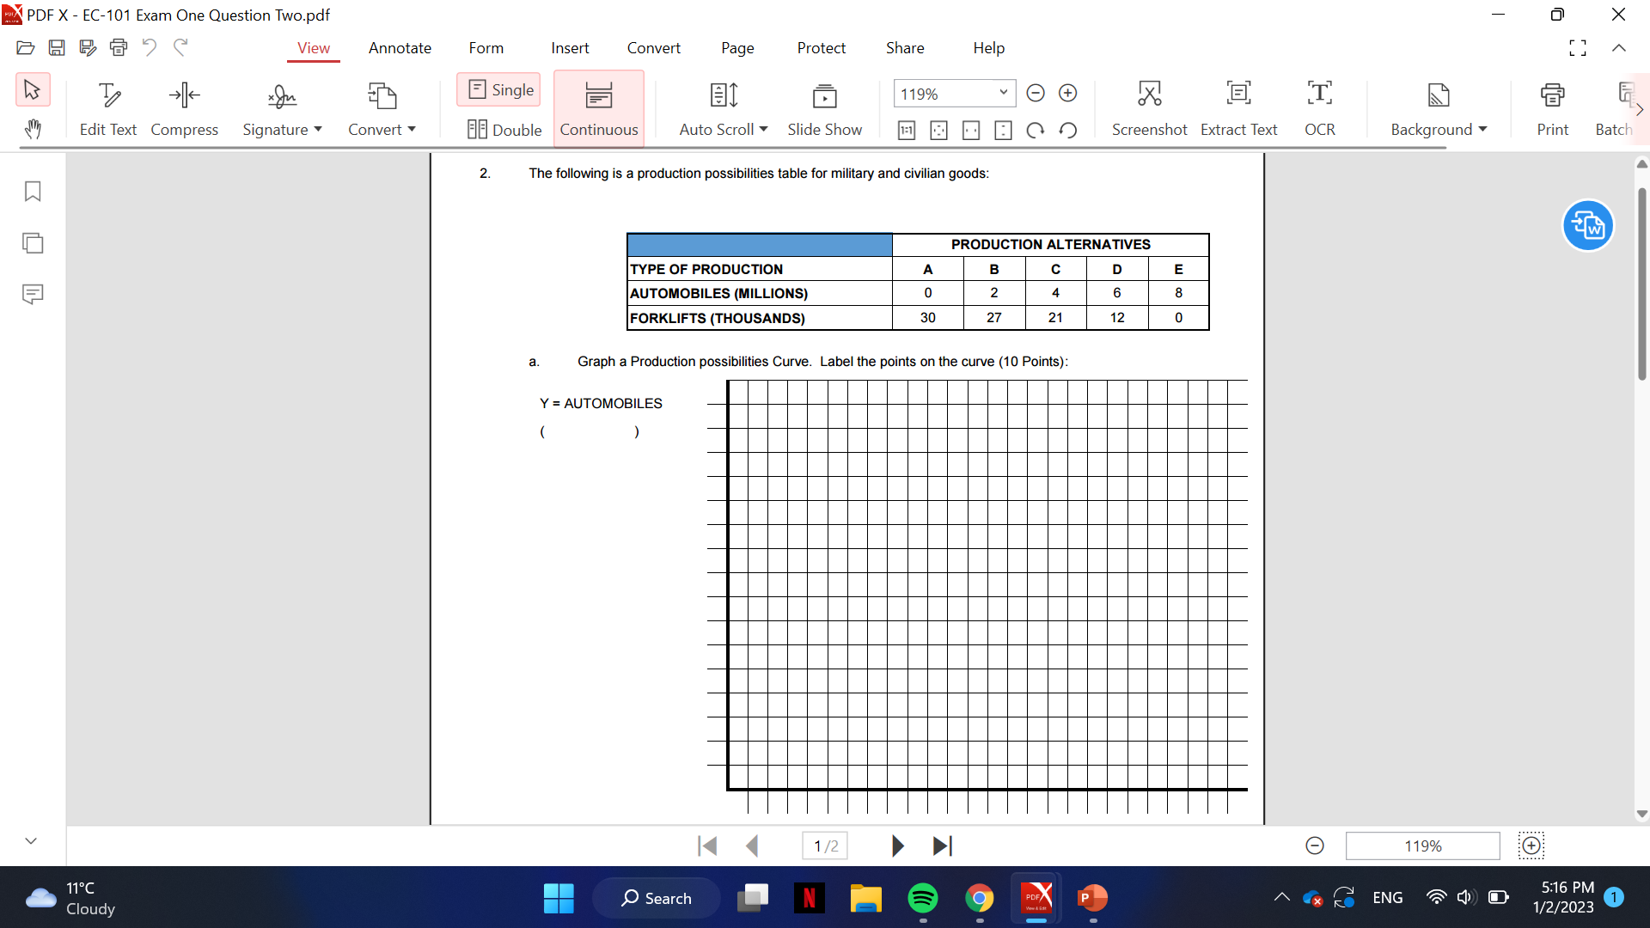Image resolution: width=1650 pixels, height=928 pixels.
Task: Switch to the Annotate tab
Action: 399,48
